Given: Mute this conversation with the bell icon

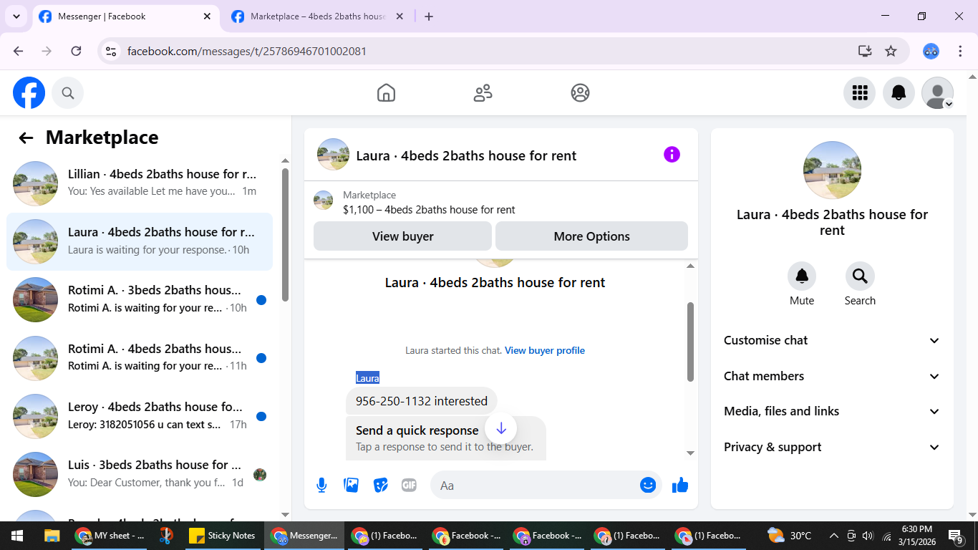Looking at the screenshot, I should (x=802, y=276).
